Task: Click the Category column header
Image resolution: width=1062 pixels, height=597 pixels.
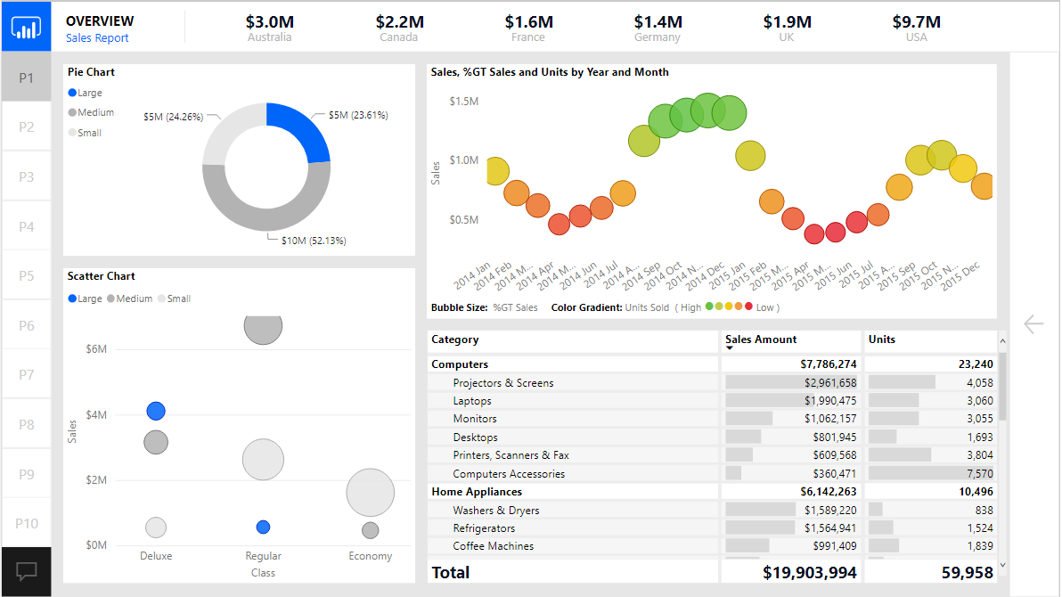Action: coord(455,339)
